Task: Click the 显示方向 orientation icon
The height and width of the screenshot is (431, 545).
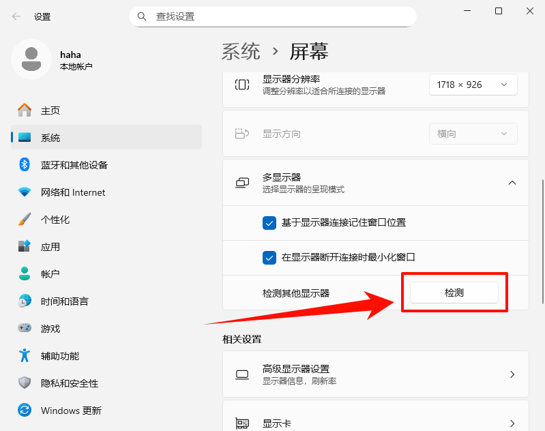Action: point(242,134)
